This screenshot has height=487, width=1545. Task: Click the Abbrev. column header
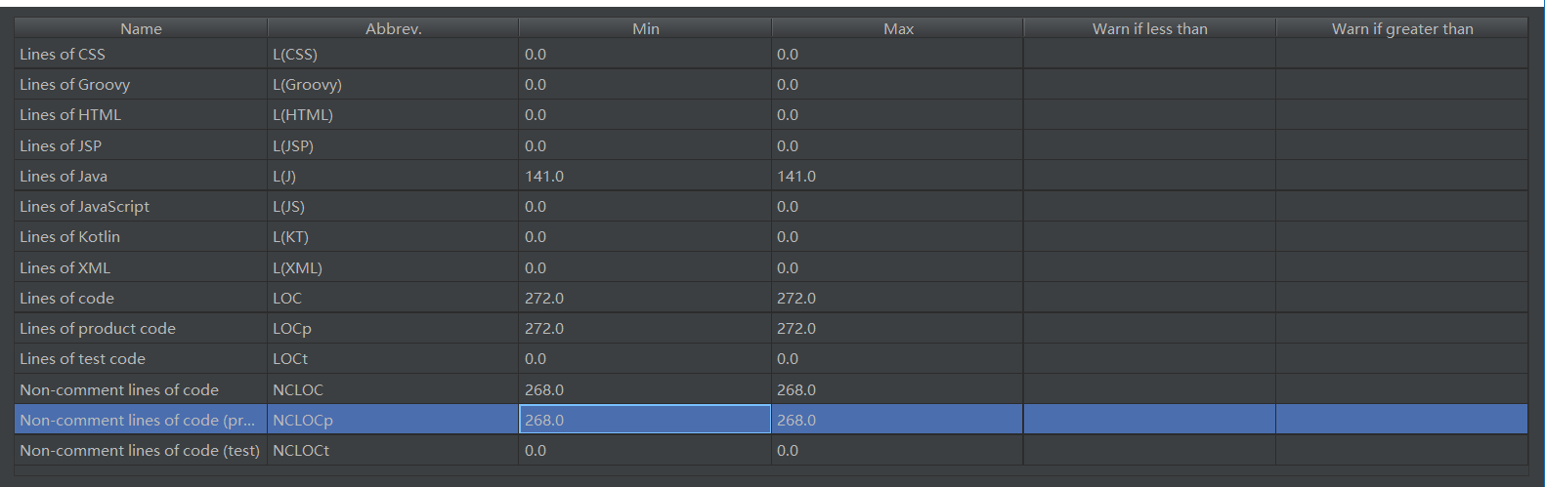tap(393, 29)
